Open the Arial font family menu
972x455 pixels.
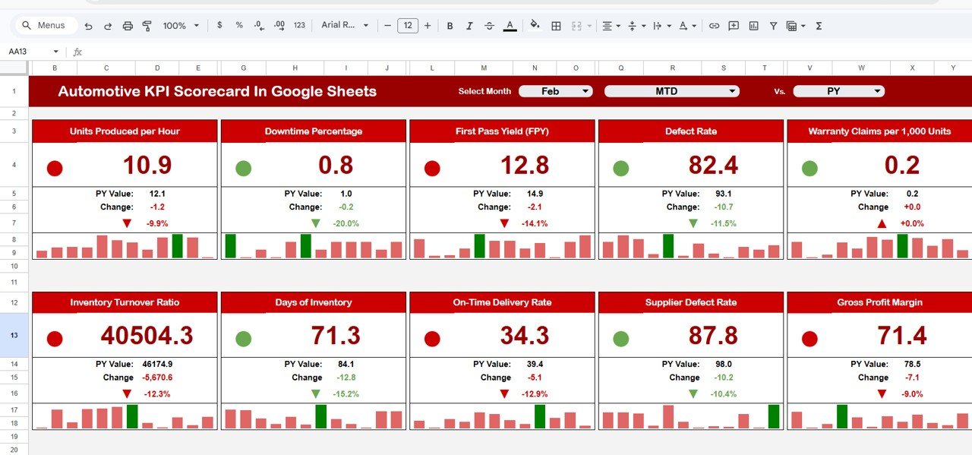tap(345, 26)
